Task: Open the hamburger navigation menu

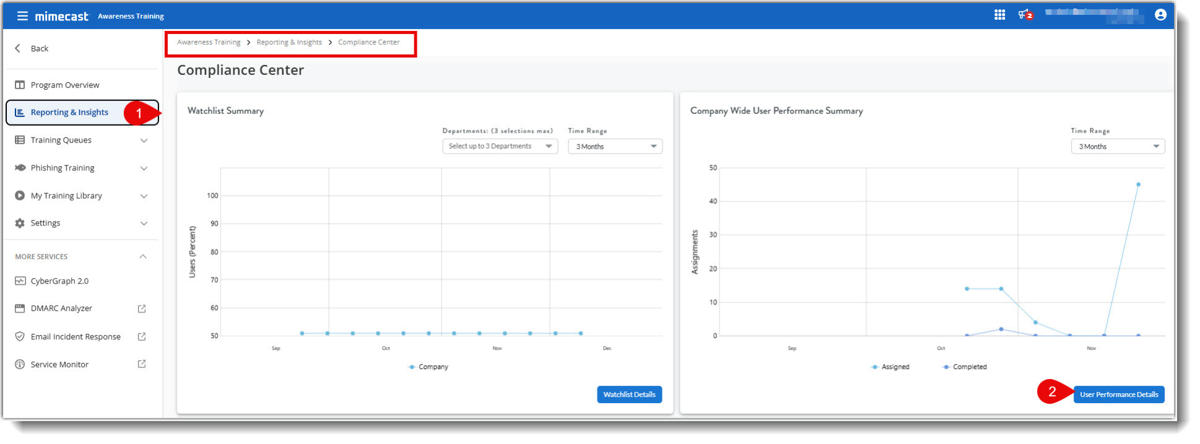Action: point(22,16)
